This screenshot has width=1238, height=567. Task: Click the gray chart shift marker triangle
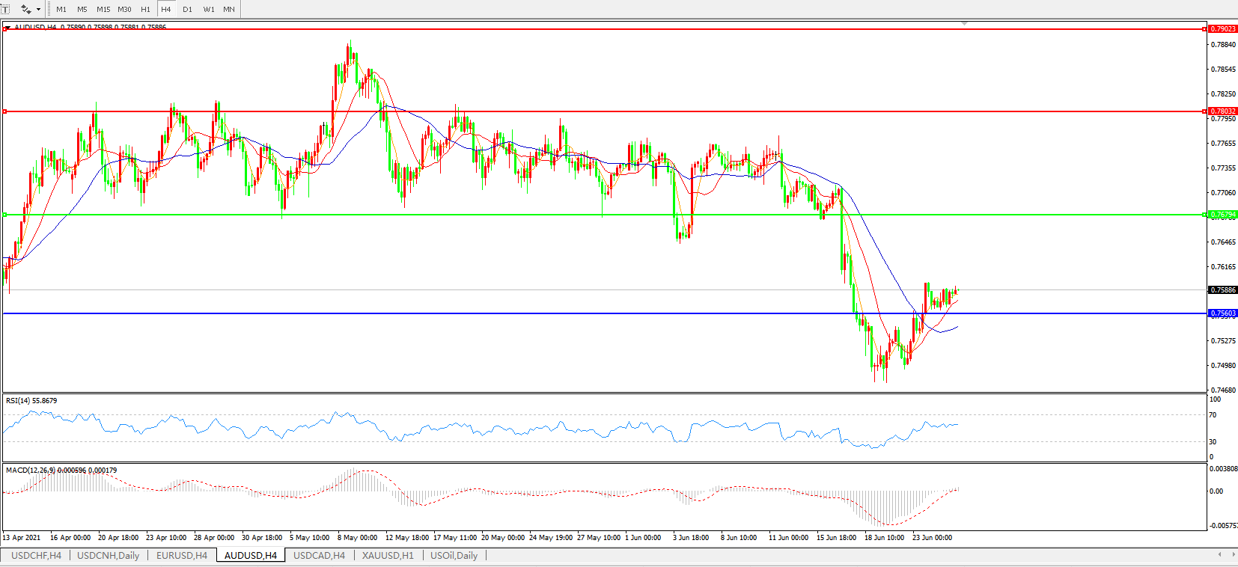pyautogui.click(x=964, y=24)
